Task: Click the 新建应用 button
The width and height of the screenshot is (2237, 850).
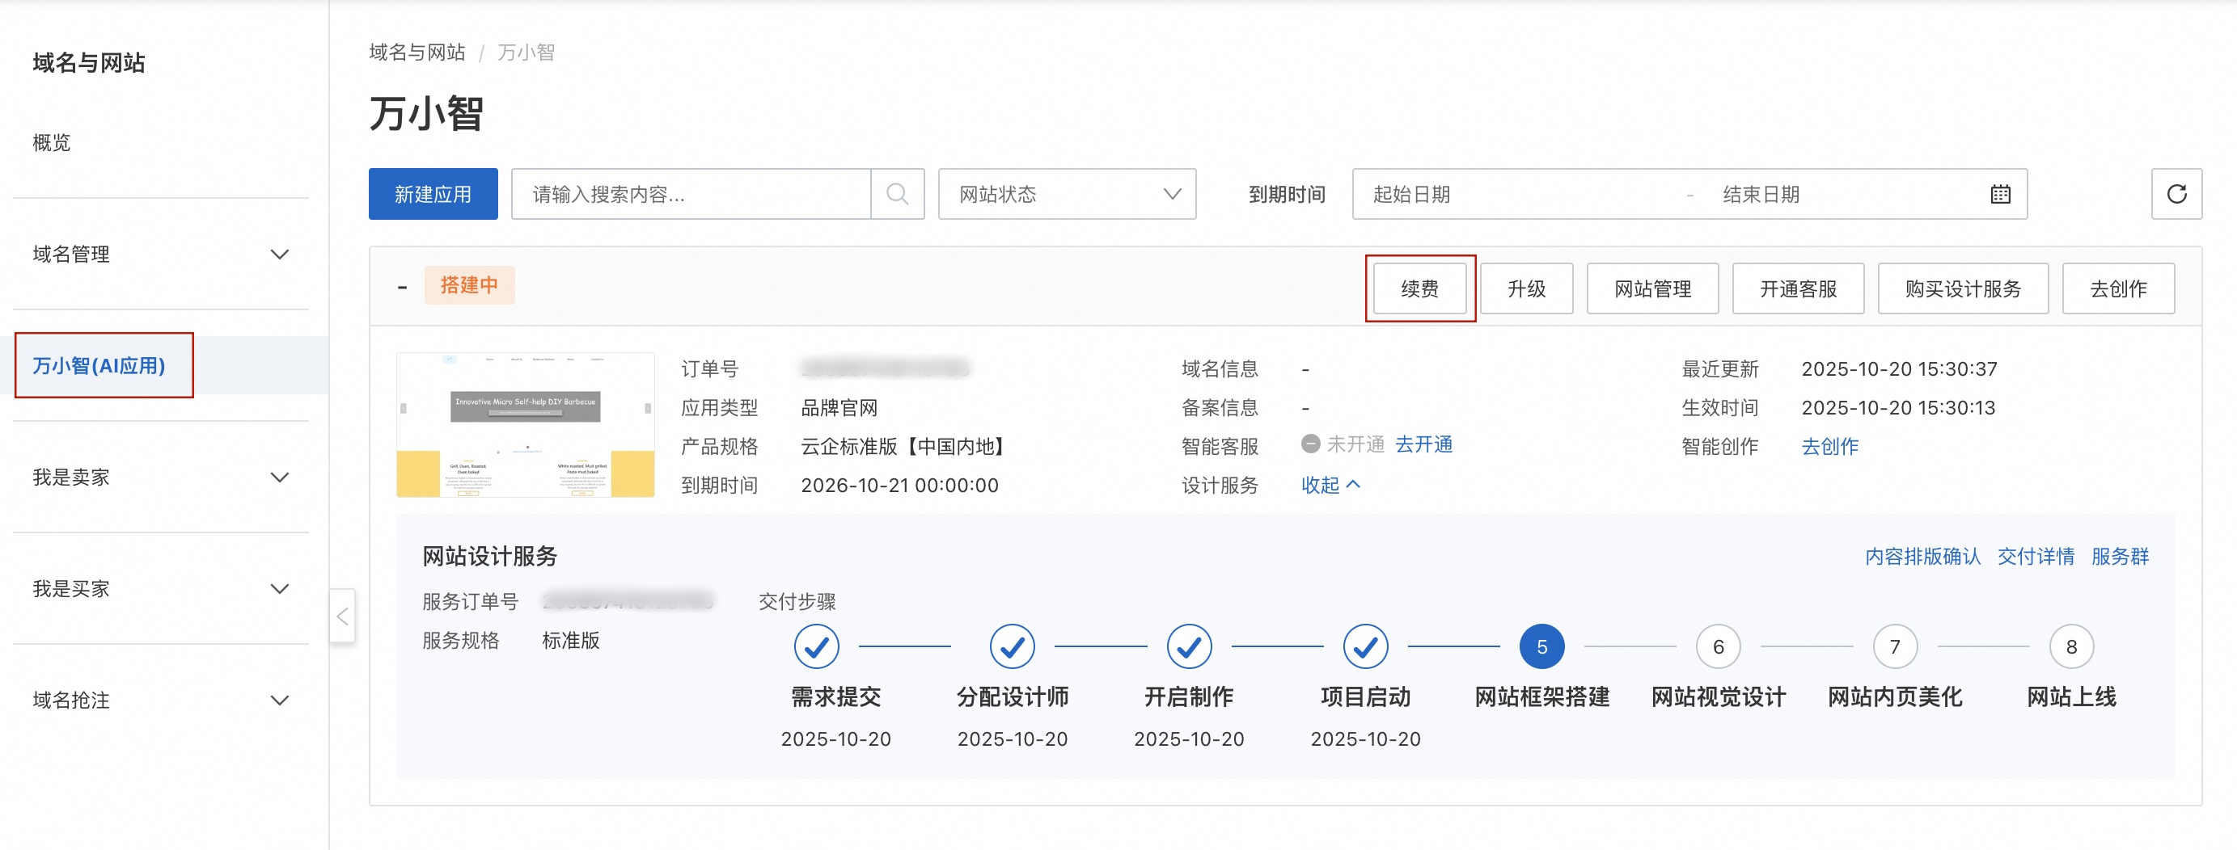Action: (x=433, y=193)
